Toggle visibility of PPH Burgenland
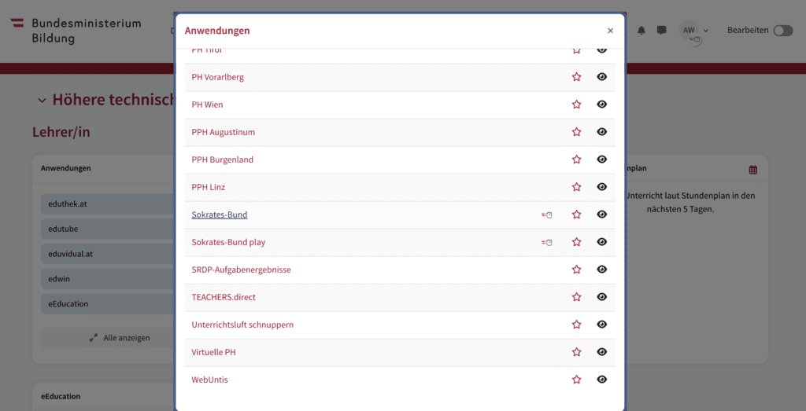Viewport: 806px width, 411px height. click(602, 159)
